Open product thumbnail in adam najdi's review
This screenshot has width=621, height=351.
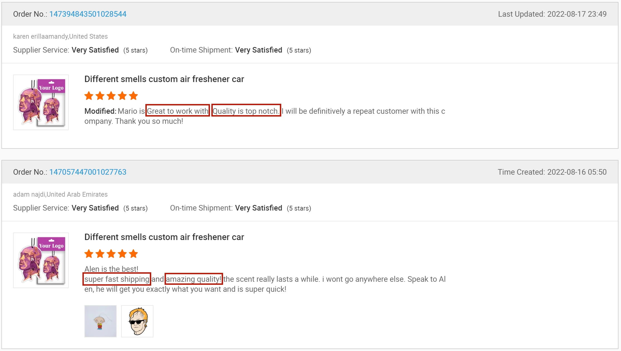coord(41,260)
